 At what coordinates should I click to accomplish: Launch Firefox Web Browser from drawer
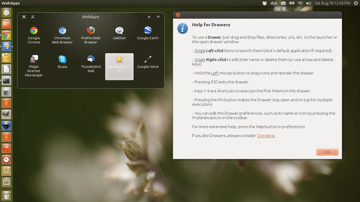coord(91,35)
